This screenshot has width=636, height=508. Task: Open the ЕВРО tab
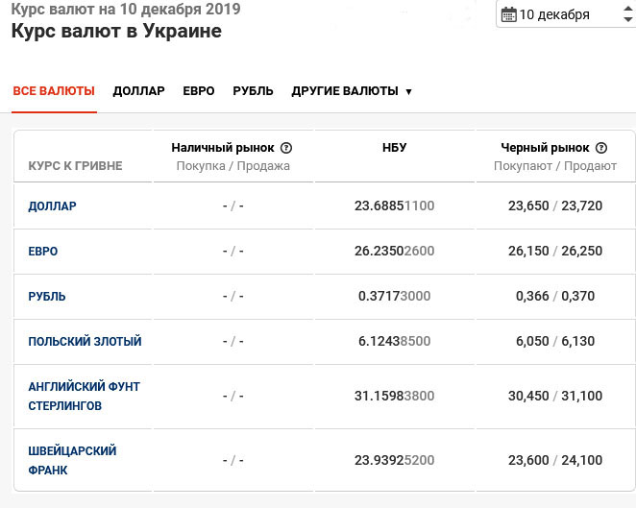pos(199,91)
